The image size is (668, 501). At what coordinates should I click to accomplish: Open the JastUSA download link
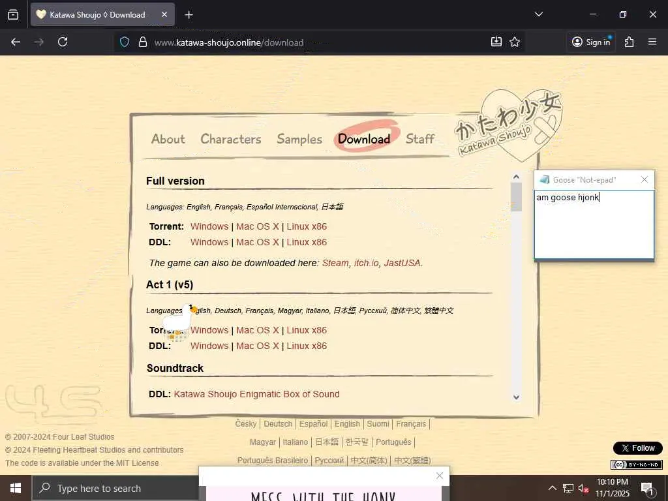(x=402, y=264)
